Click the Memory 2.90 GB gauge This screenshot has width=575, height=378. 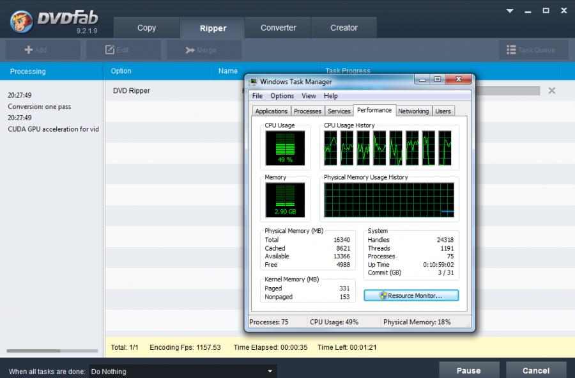pyautogui.click(x=286, y=200)
